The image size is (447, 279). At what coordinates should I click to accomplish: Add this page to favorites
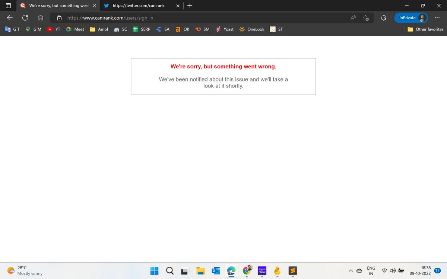coord(366,18)
